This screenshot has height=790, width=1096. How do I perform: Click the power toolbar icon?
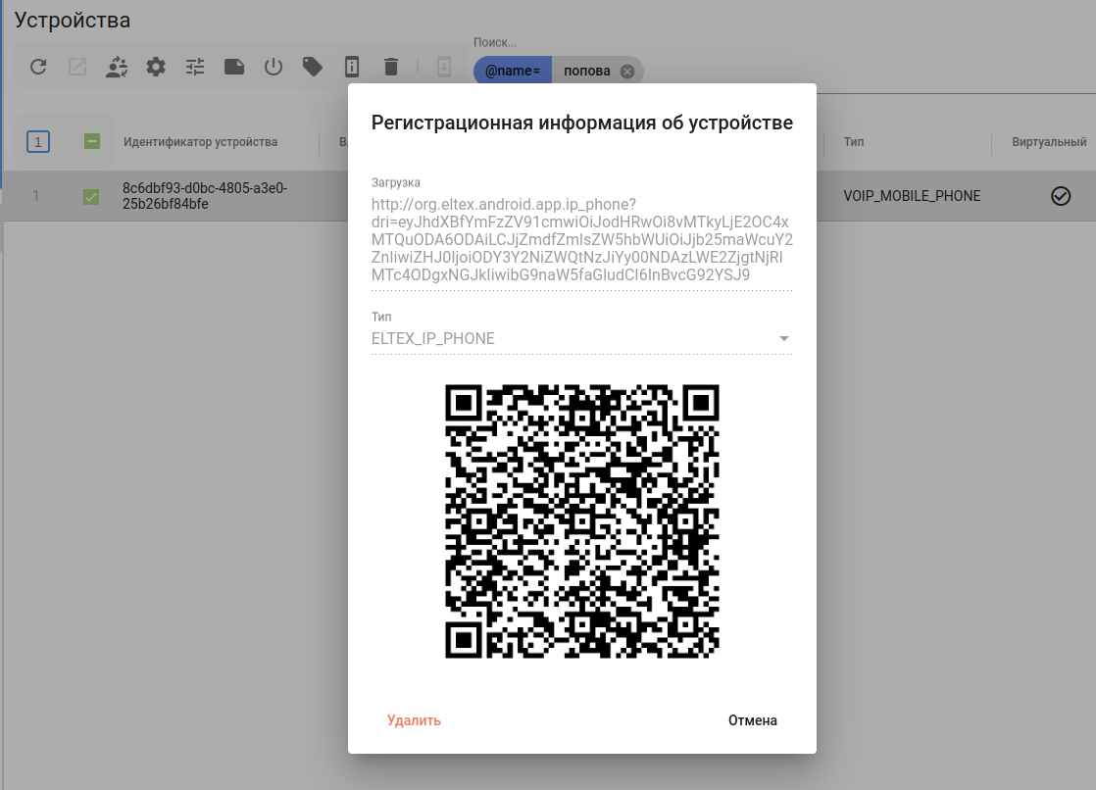tap(274, 67)
